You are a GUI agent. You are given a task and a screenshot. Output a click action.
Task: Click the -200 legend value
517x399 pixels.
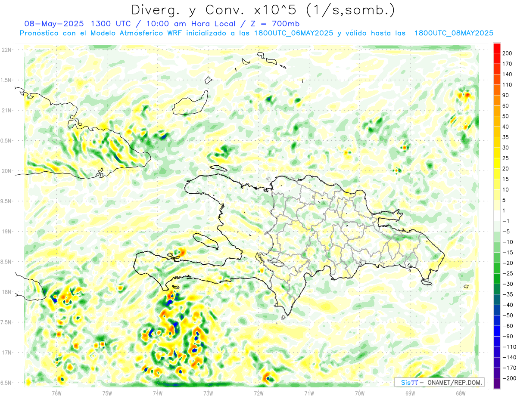coord(509,378)
